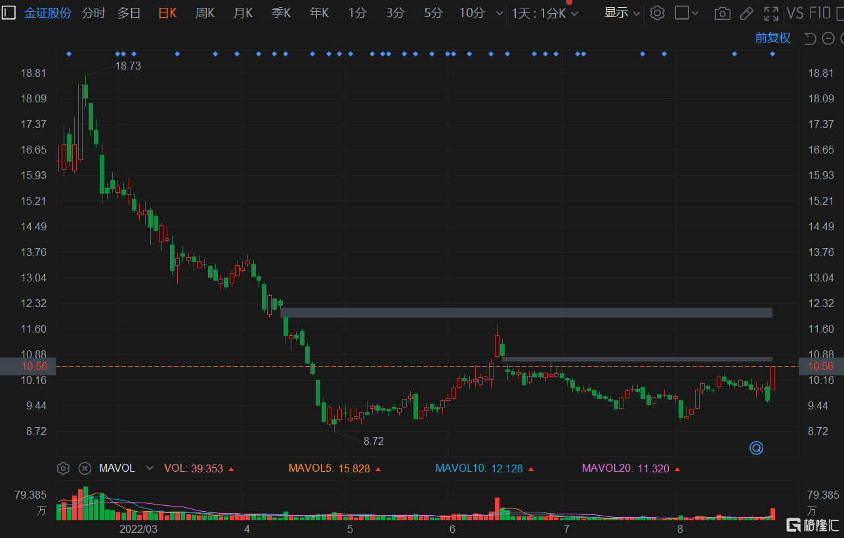Select the 周K weekly chart tab
This screenshot has width=844, height=538.
click(x=205, y=12)
